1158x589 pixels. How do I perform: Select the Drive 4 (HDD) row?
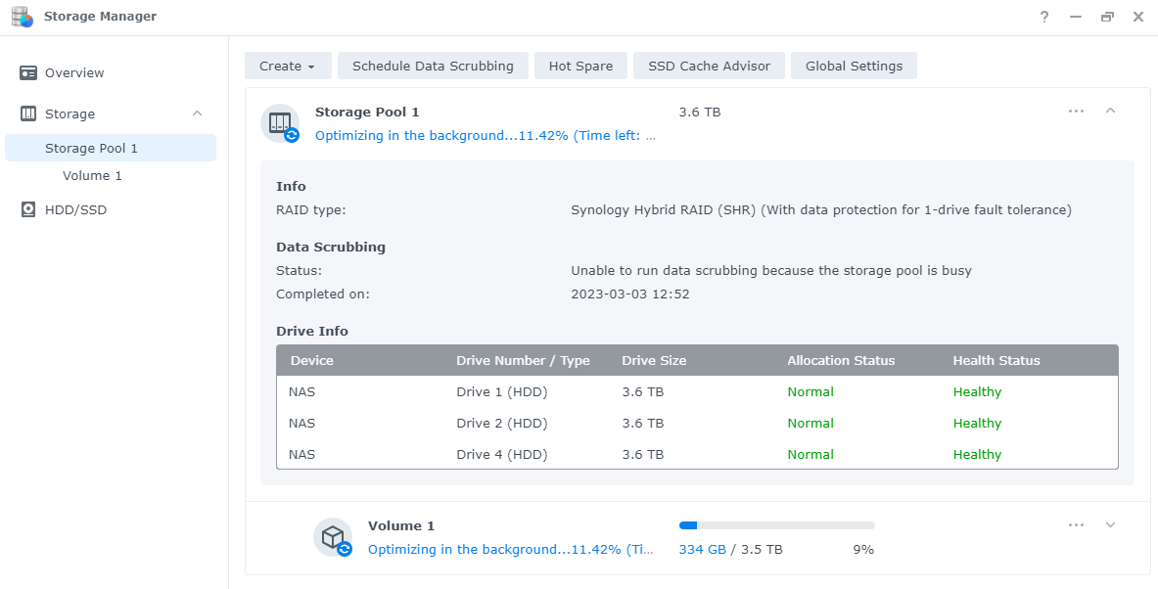(697, 454)
